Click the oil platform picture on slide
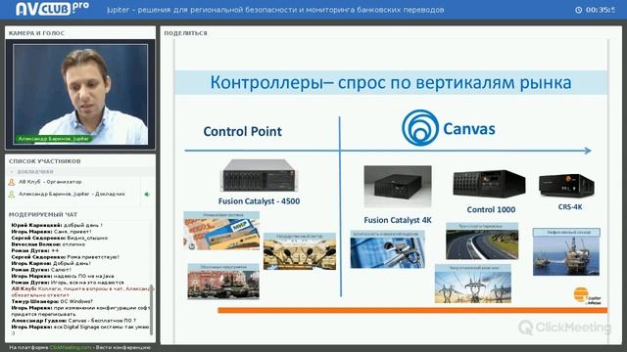The width and height of the screenshot is (627, 352). point(566,252)
